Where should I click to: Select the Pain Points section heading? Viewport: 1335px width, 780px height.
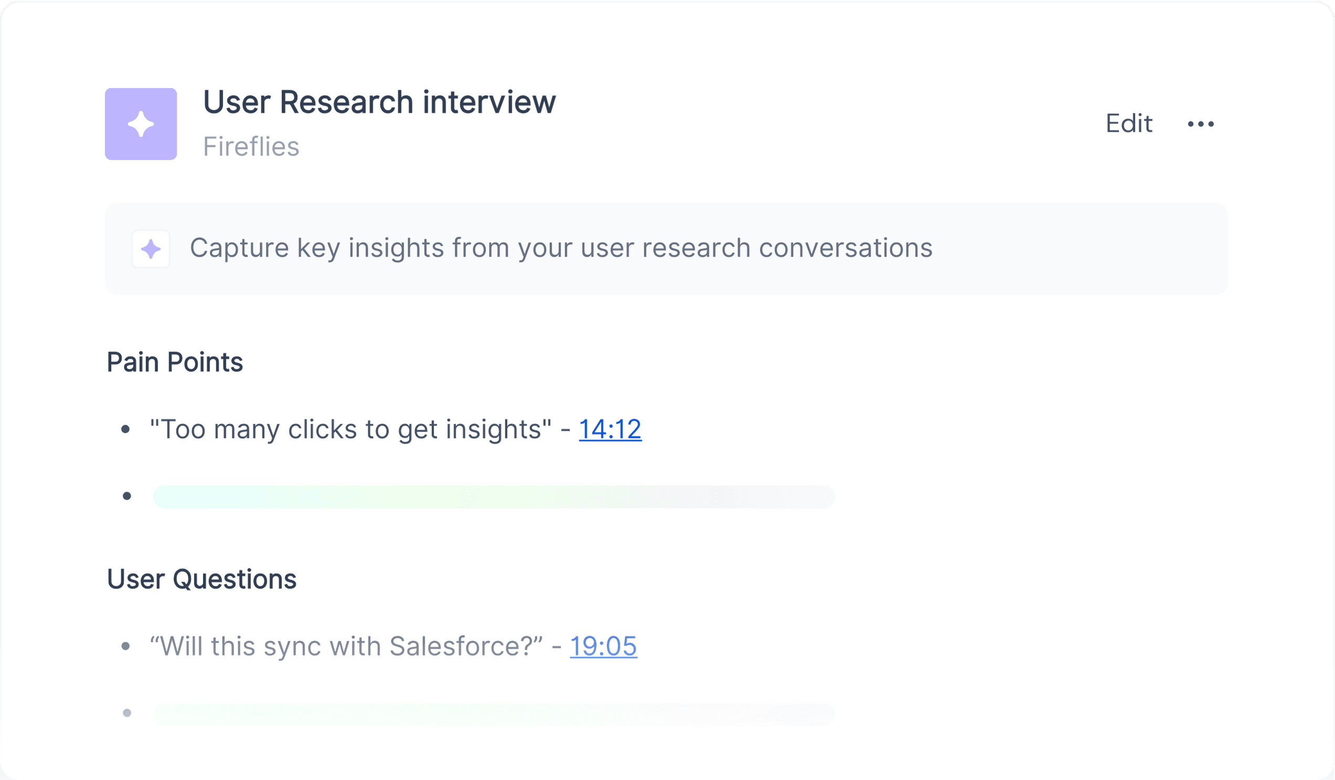coord(175,363)
